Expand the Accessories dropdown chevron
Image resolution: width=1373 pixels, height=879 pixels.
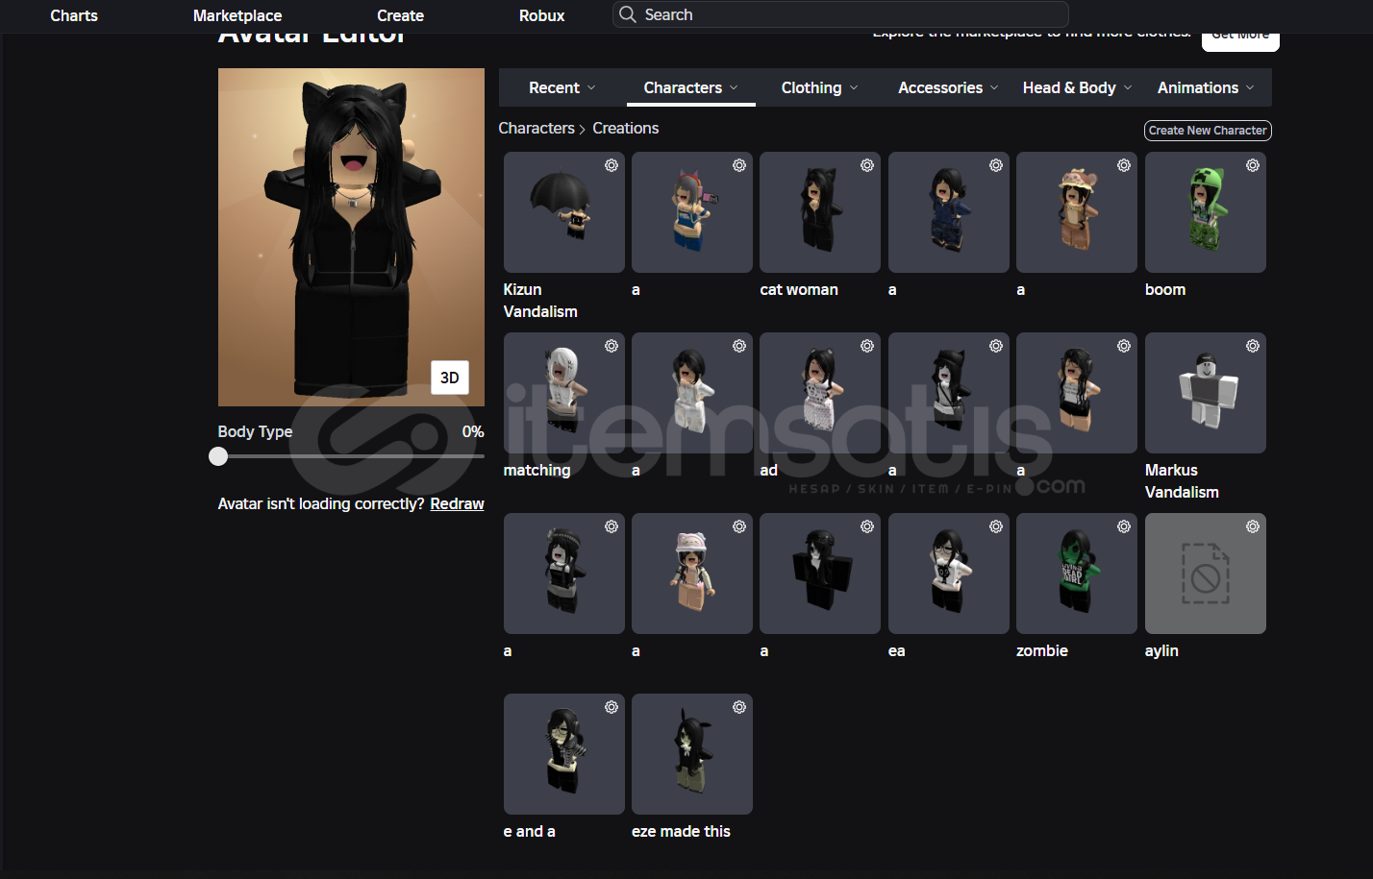(994, 87)
